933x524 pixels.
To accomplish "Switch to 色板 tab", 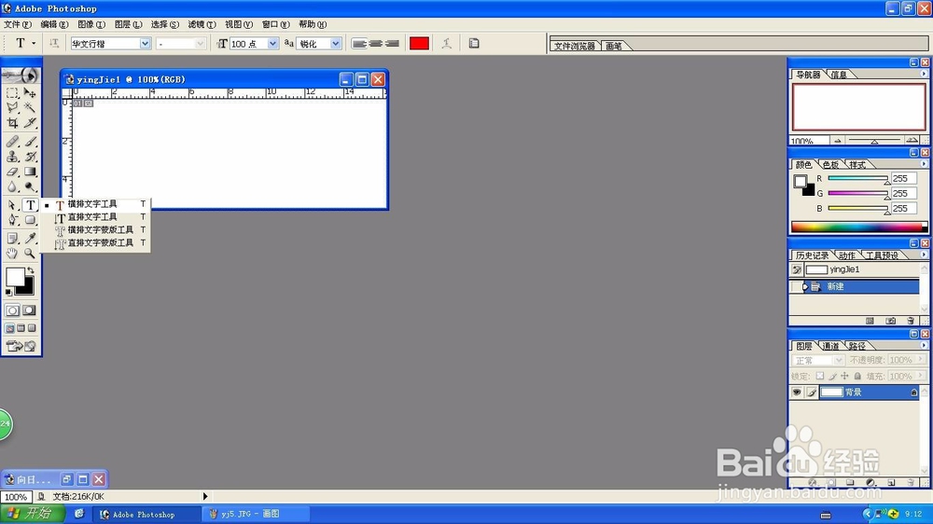I will tap(831, 165).
